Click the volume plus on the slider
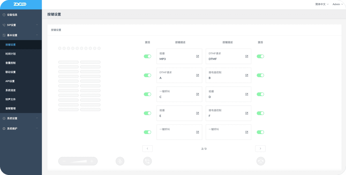Viewport: 346px width, 175px height. pos(92,161)
